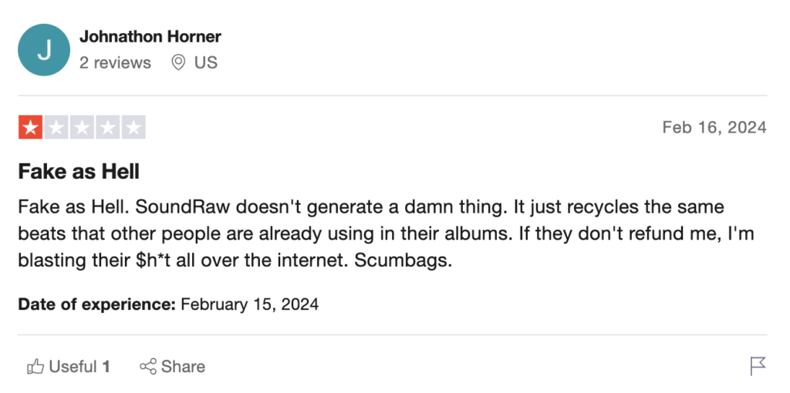Click the location pin icon near US

point(178,62)
